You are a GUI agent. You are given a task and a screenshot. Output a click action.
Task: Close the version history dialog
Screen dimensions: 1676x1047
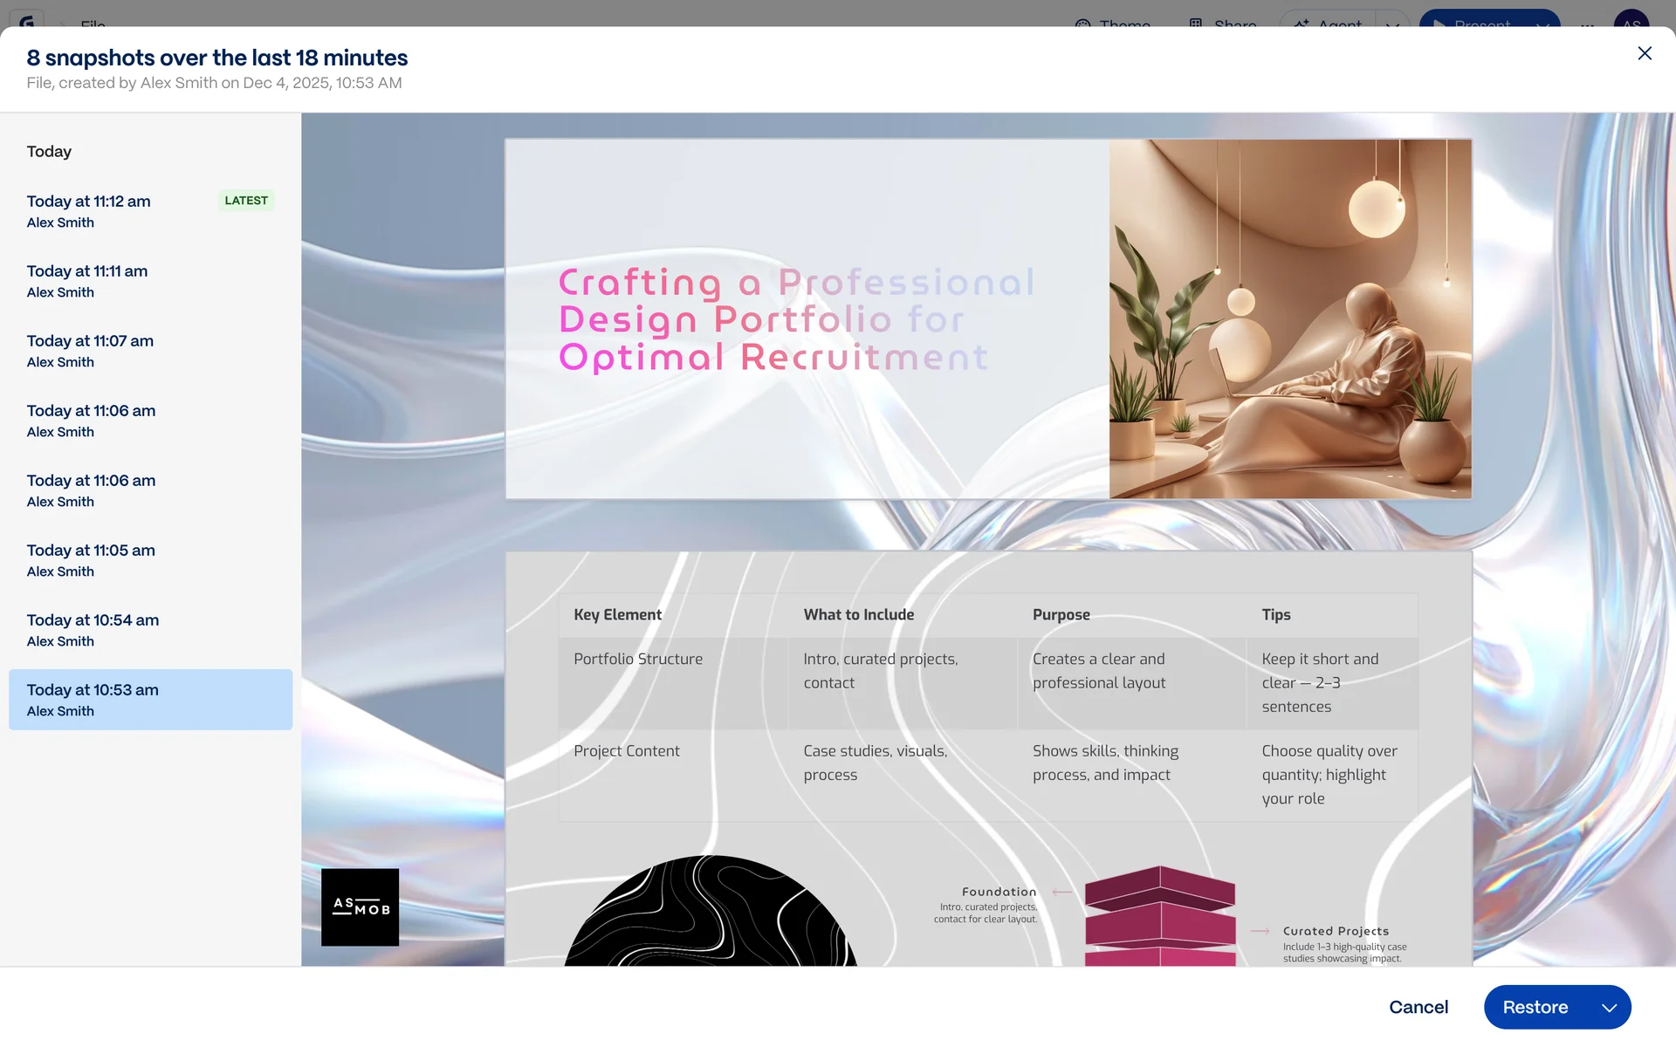pyautogui.click(x=1645, y=54)
